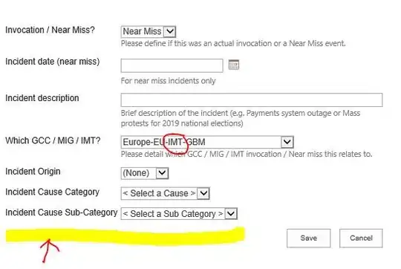Click the Incident description label
The image size is (401, 269).
click(x=42, y=98)
